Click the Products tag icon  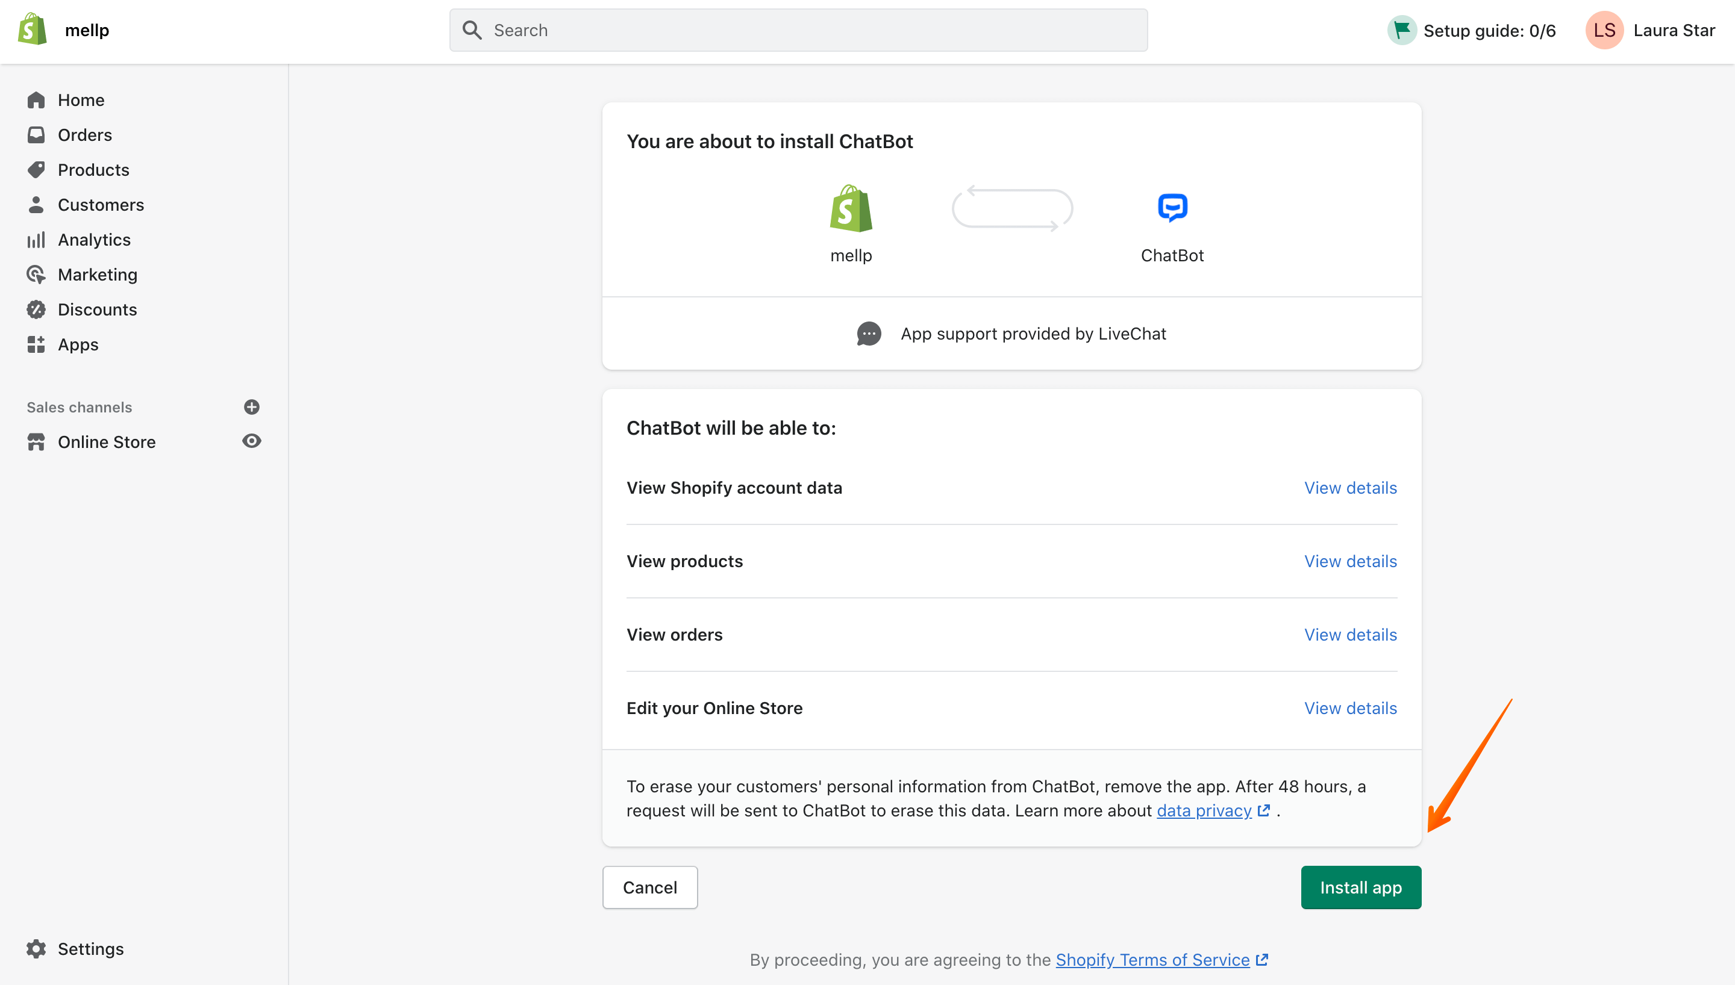[x=36, y=169]
